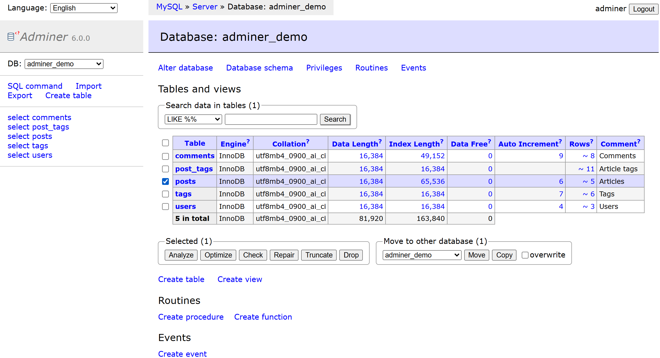Click the Truncate button
The width and height of the screenshot is (660, 358).
(x=319, y=255)
